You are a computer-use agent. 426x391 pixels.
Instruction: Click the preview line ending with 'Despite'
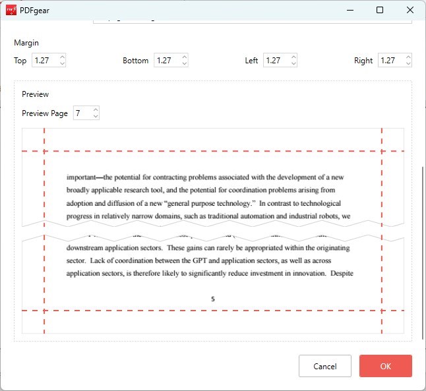210,274
